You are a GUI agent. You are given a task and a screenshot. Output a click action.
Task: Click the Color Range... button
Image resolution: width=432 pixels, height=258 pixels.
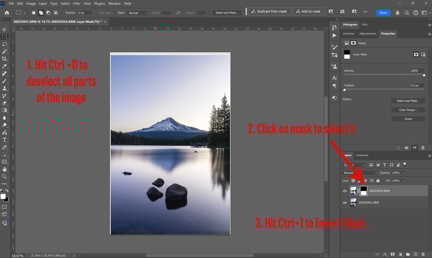pos(408,110)
